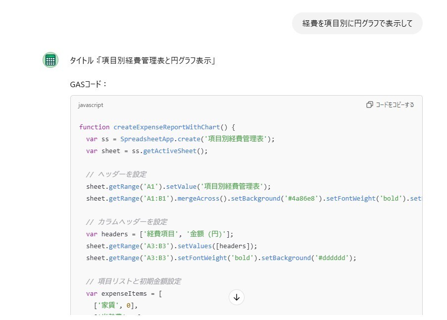This screenshot has width=447, height=320.
Task: Click setValue in the A1 line
Action: [181, 187]
